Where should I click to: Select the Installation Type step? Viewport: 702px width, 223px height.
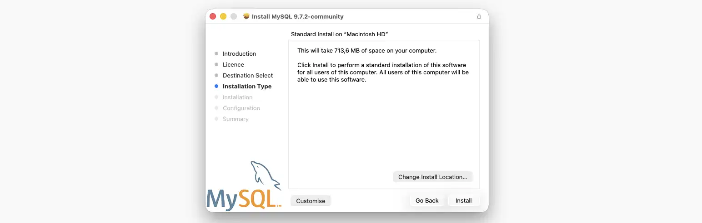(x=247, y=86)
